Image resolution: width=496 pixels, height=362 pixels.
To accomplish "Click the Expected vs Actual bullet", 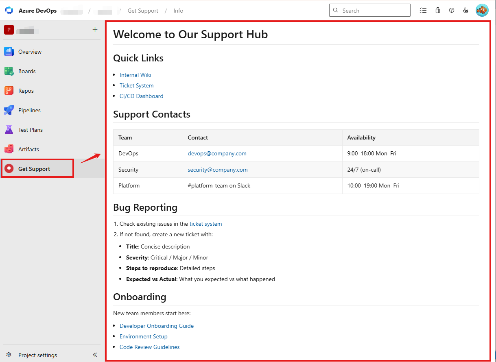I will (201, 279).
